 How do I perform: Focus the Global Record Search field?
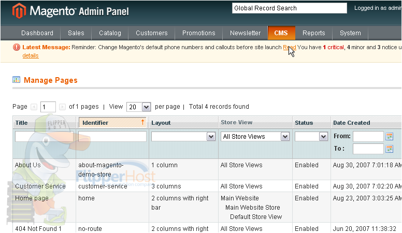pos(290,8)
